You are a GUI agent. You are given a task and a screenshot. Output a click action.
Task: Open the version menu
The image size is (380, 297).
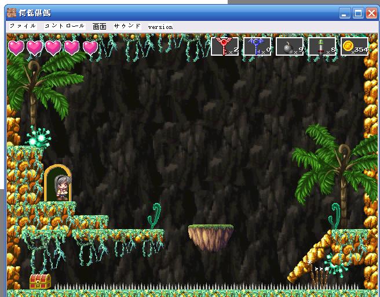(x=160, y=27)
